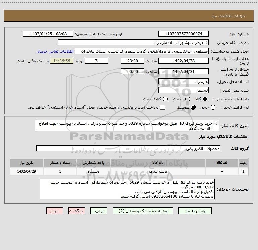Click the شهر محل تحویل field نوشهر
This screenshot has width=258, height=250.
(x=184, y=90)
